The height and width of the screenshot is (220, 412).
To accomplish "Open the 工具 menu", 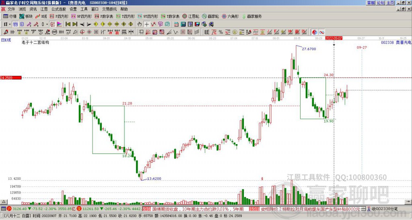I will 84,9.
